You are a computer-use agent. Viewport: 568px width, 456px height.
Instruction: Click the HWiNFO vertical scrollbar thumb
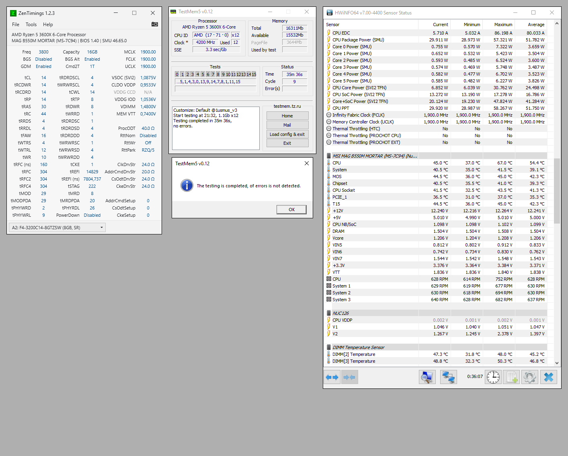[x=557, y=191]
